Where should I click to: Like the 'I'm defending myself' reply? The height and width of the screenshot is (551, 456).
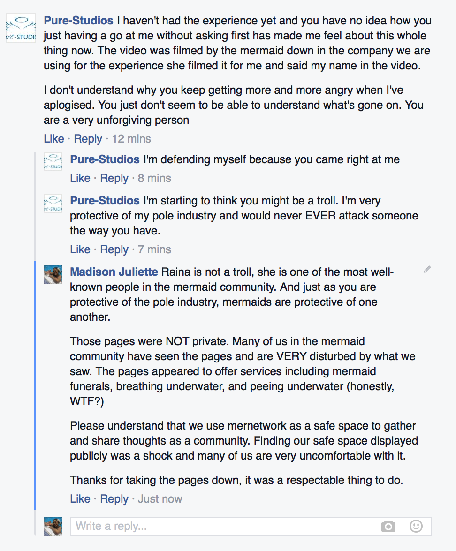(80, 178)
